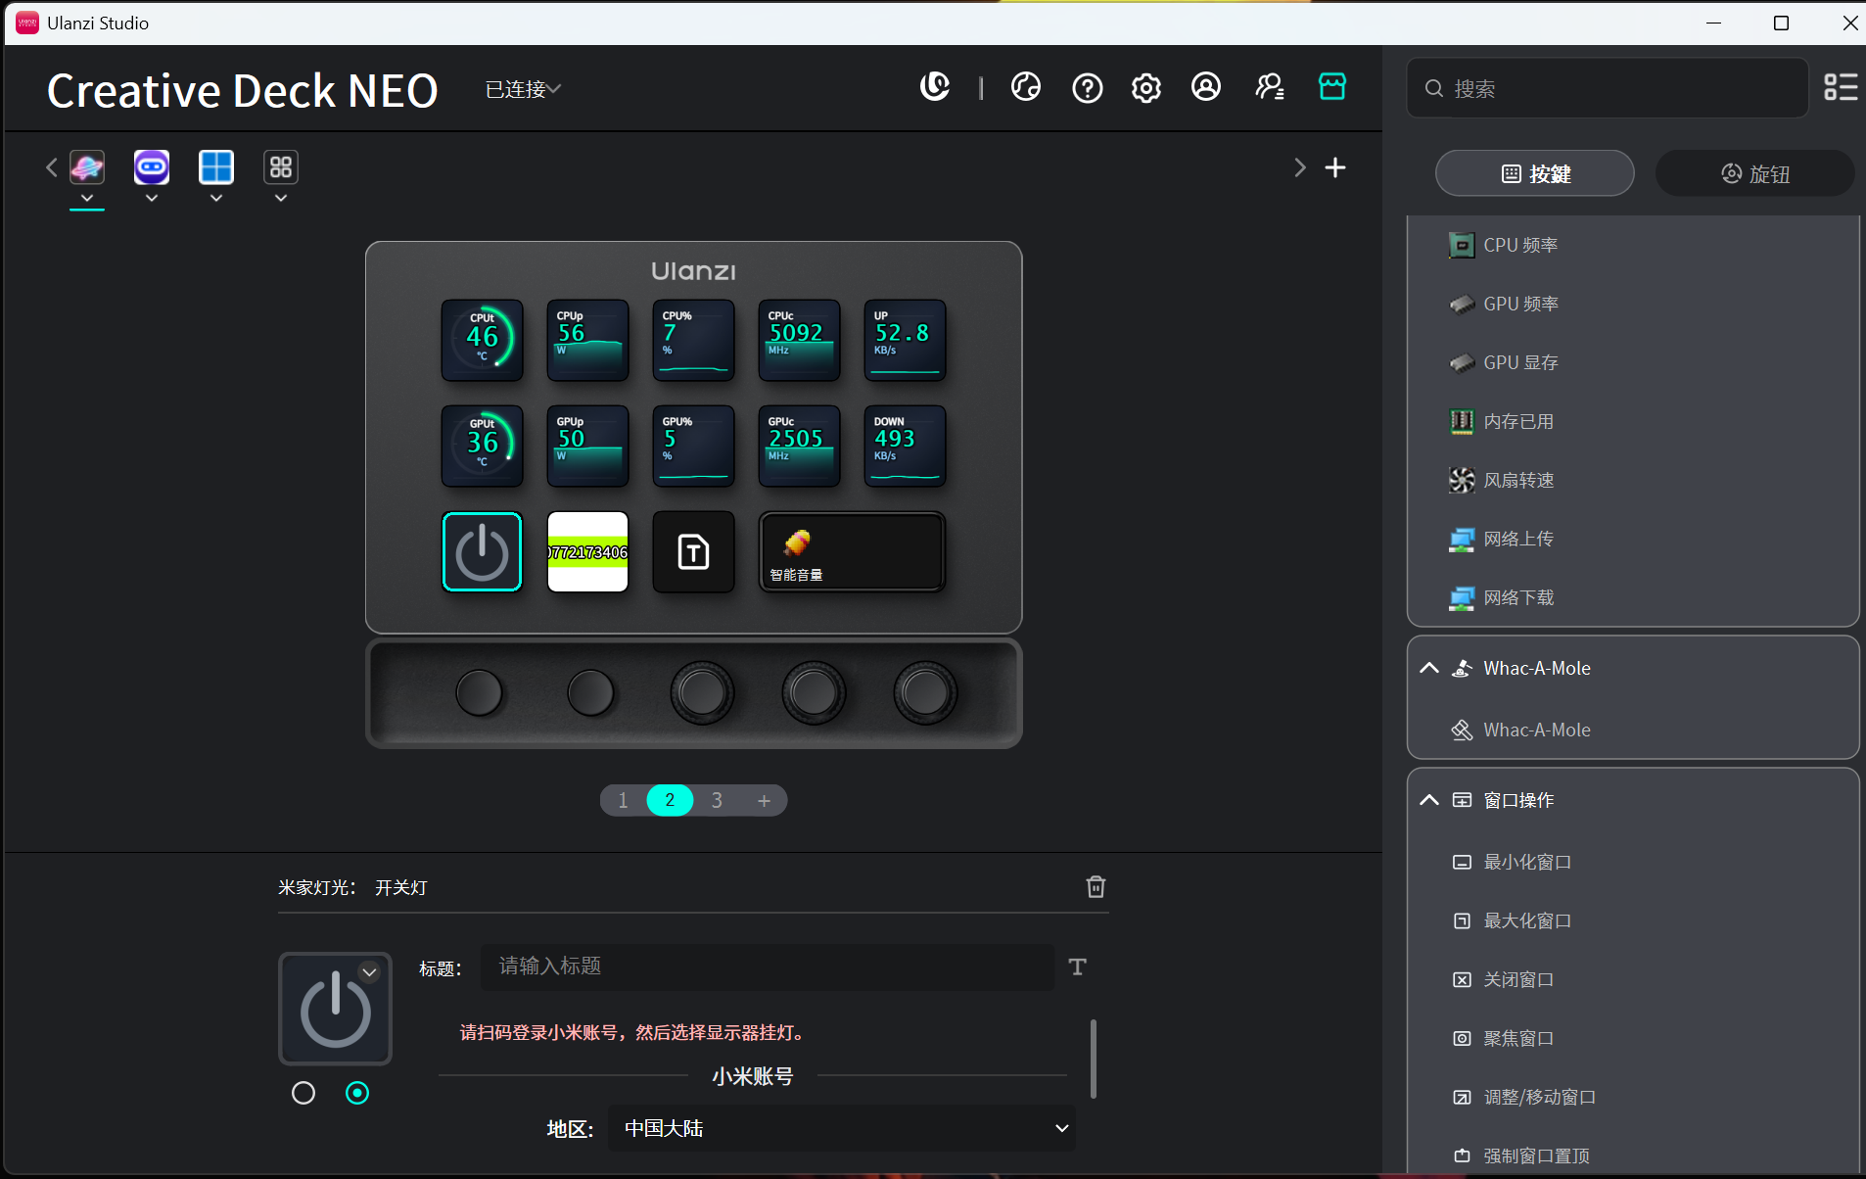The image size is (1866, 1179).
Task: Open the help question mark icon
Action: [x=1087, y=88]
